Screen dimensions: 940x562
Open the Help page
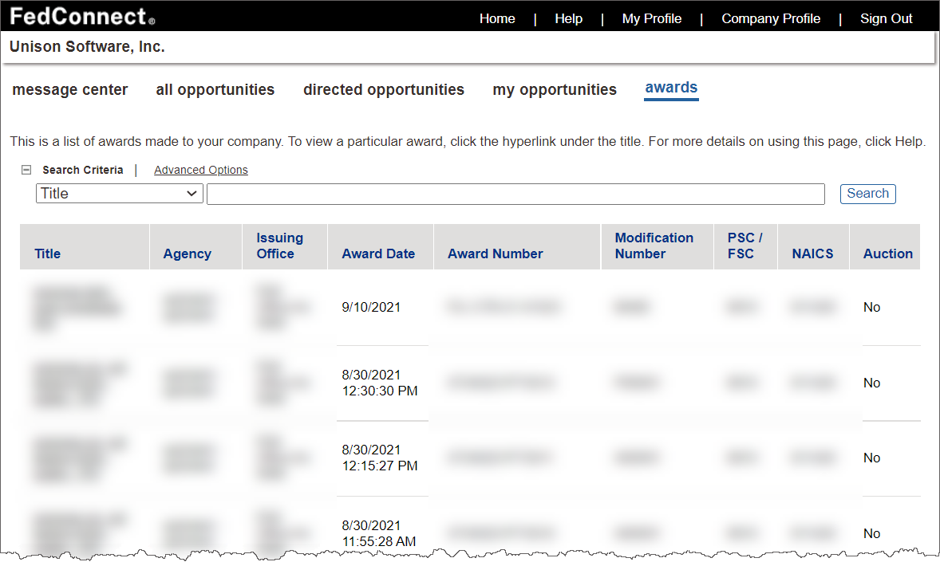click(x=568, y=18)
